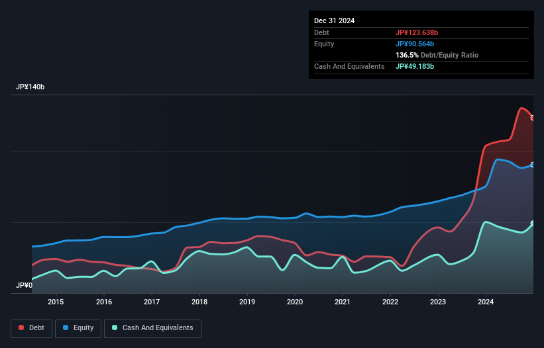
Task: Click the JP¥49.183b cash value
Action: pyautogui.click(x=415, y=66)
